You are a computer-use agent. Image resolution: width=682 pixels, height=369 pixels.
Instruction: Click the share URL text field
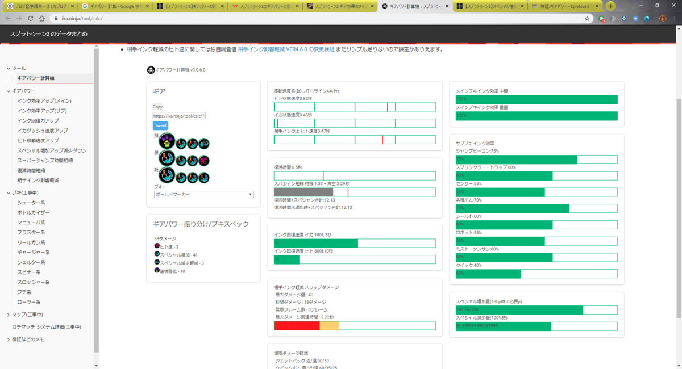(x=179, y=115)
